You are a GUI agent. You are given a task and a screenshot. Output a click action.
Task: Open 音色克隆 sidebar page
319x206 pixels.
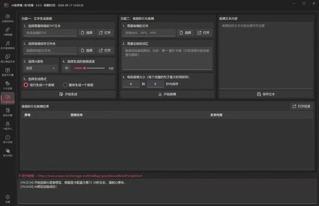point(7,112)
